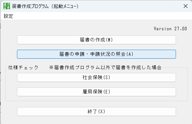The width and height of the screenshot is (192, 124).
Task: Run the social insurance 仕様チェック
Action: point(96,77)
